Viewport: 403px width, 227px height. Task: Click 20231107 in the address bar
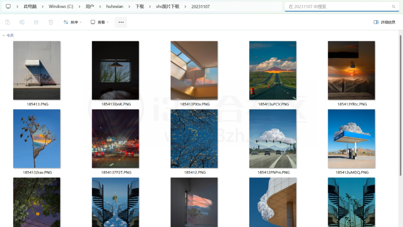[200, 7]
